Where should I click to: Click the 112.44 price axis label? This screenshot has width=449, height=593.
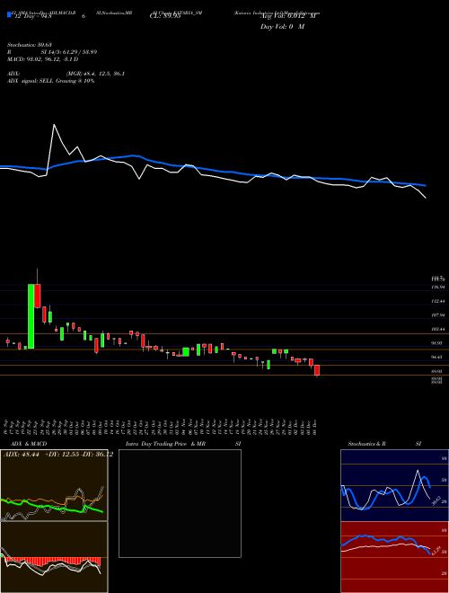pyautogui.click(x=438, y=301)
